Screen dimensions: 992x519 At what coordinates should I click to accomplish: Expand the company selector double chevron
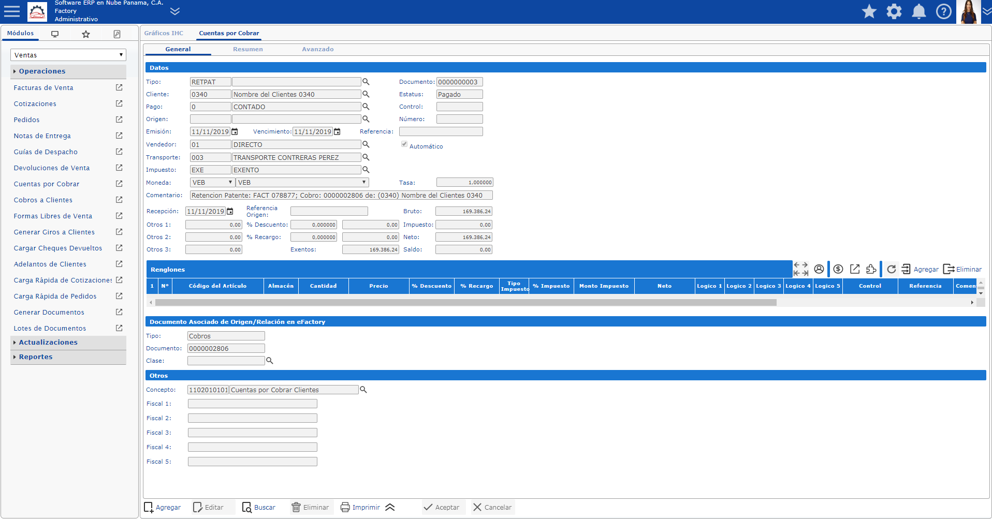click(175, 11)
